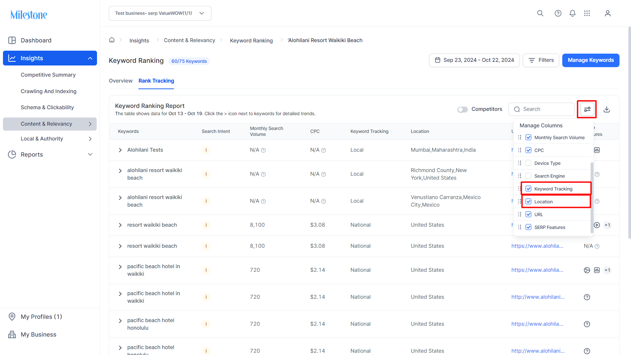
Task: Click info icon beside N/A CPC for Alohilani Tests
Action: 324,150
